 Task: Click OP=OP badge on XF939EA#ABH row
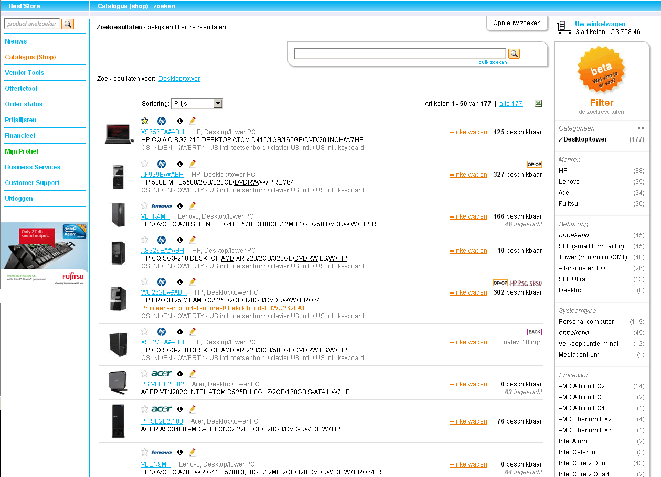pos(535,165)
